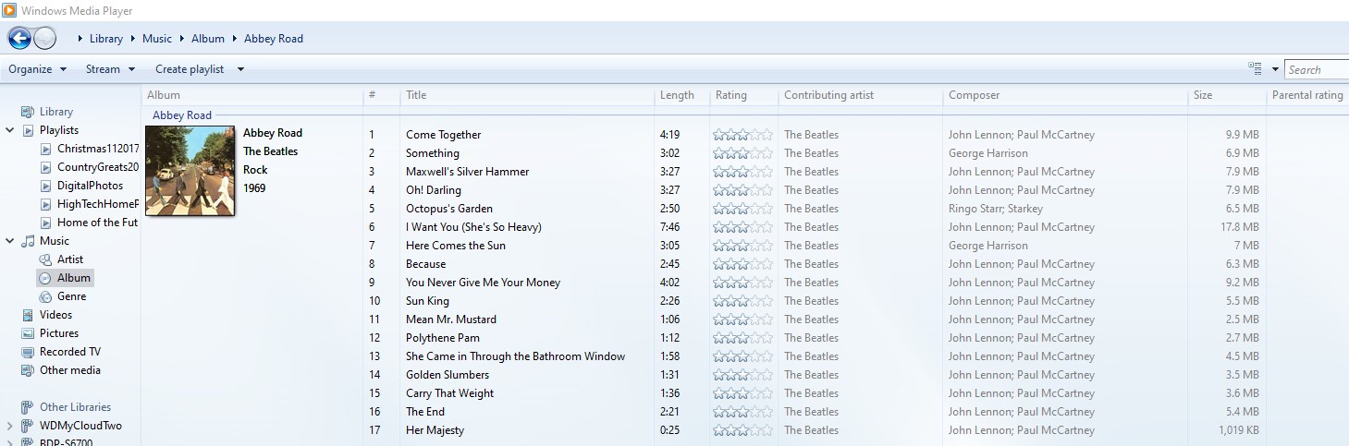Viewport: 1349px width, 446px height.
Task: Click the Other Libraries icon
Action: coord(28,407)
